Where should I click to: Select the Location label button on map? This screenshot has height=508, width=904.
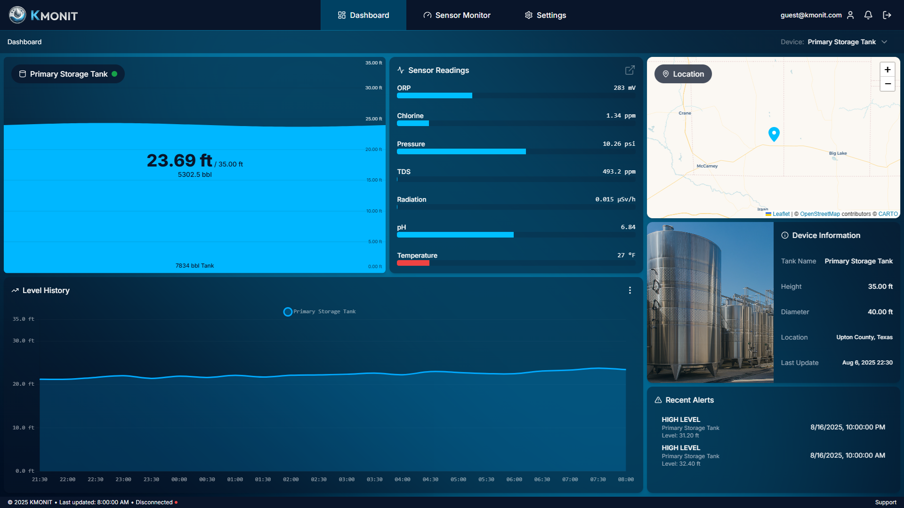[683, 74]
